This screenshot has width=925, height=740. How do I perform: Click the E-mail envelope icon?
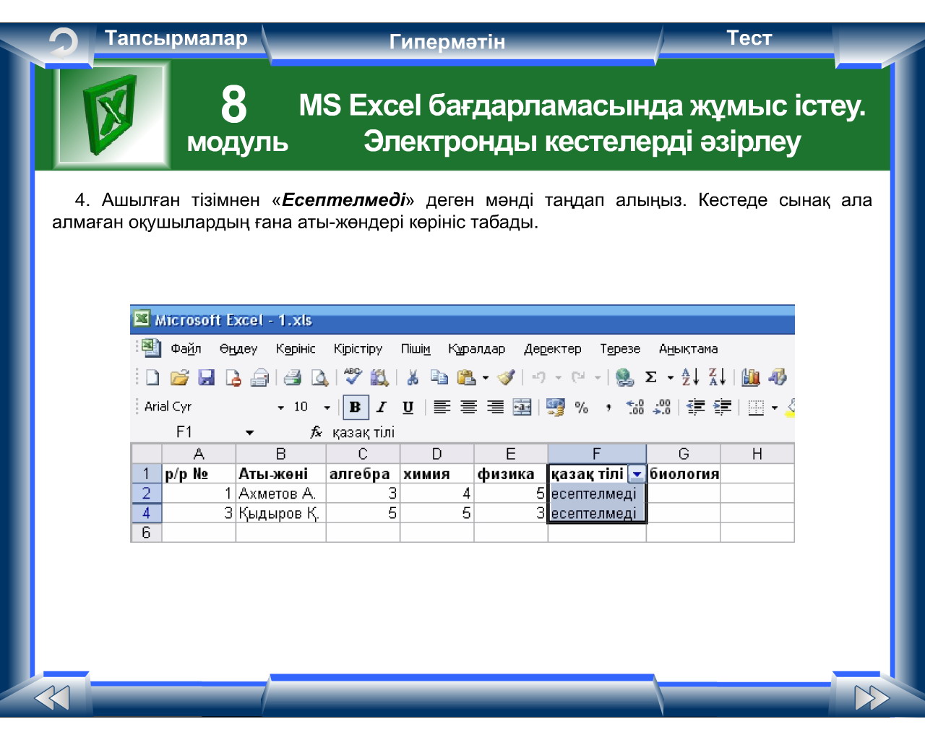click(259, 377)
